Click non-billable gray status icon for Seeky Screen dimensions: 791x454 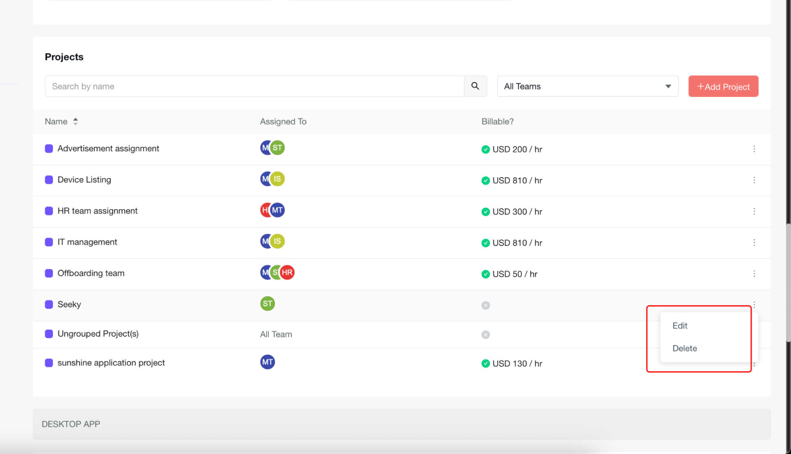click(x=486, y=305)
